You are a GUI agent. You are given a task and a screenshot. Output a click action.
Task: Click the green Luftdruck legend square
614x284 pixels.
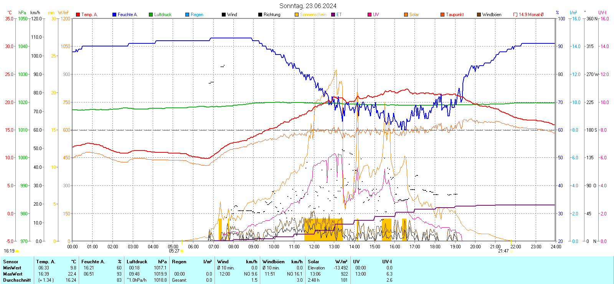pyautogui.click(x=151, y=15)
